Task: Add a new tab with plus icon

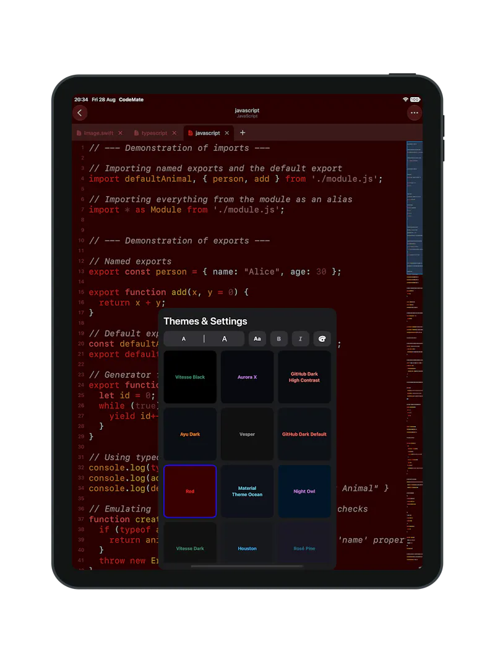Action: [243, 132]
